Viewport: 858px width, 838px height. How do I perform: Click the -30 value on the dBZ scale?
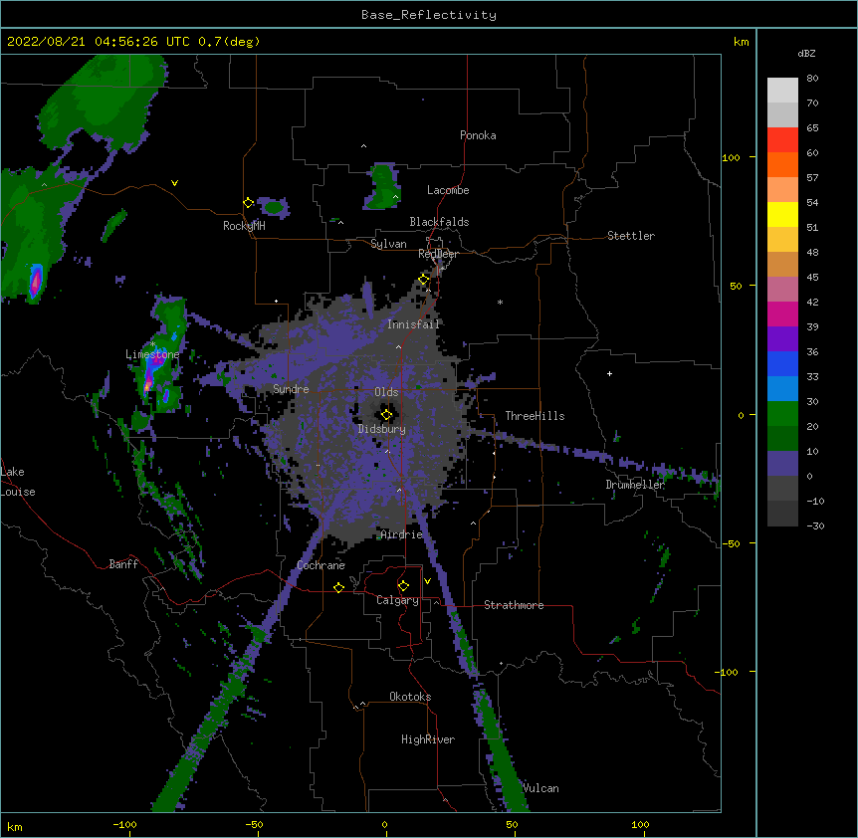[x=815, y=525]
